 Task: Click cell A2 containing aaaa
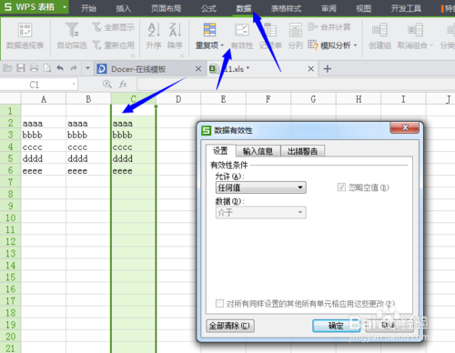click(x=44, y=123)
